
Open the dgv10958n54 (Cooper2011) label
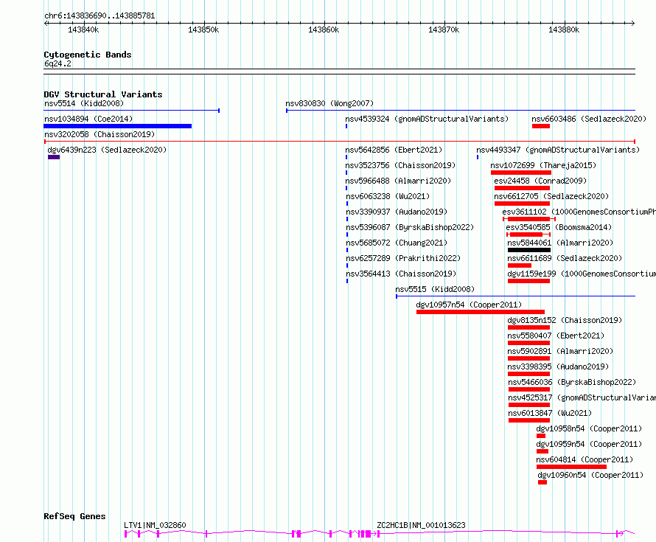click(x=589, y=428)
